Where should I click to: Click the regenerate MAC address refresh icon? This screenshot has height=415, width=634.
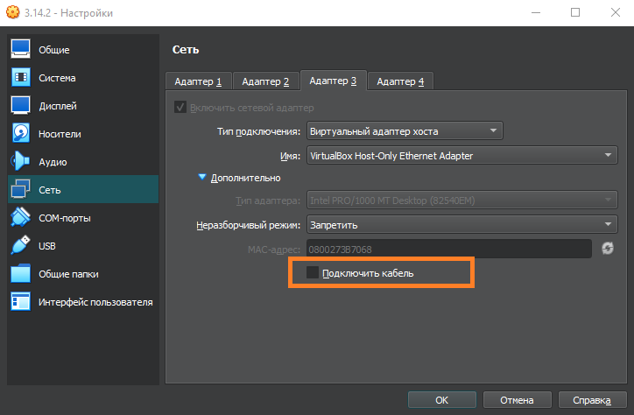pyautogui.click(x=608, y=249)
